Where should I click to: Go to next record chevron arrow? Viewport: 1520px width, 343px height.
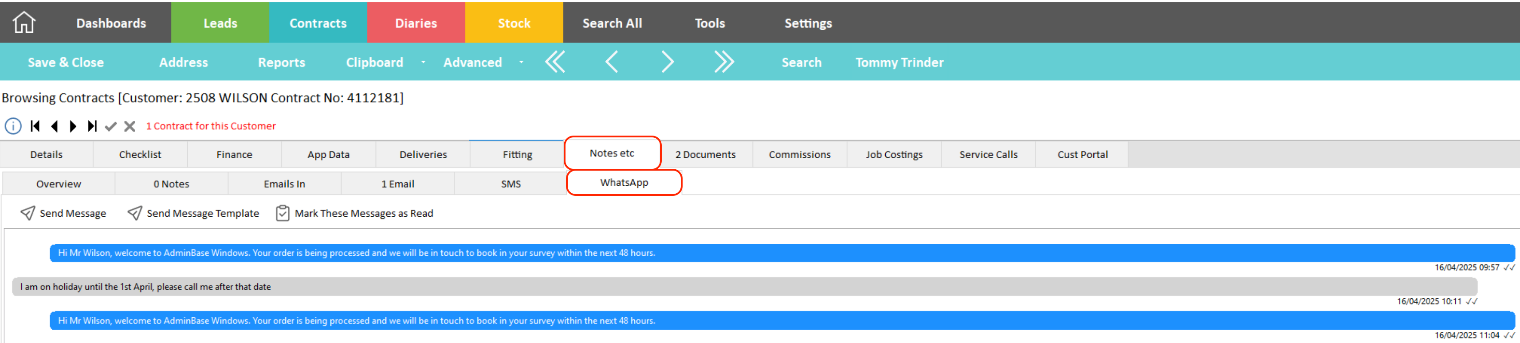pos(668,62)
